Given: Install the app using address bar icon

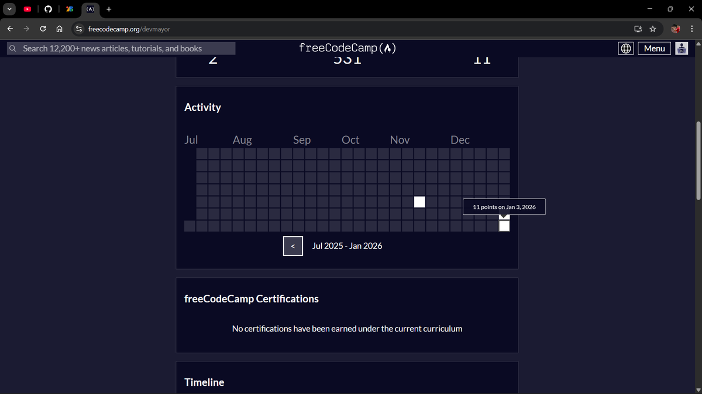Looking at the screenshot, I should 638,29.
